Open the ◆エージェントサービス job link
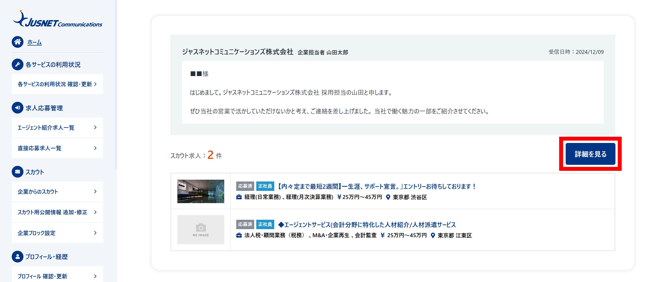 pyautogui.click(x=367, y=225)
